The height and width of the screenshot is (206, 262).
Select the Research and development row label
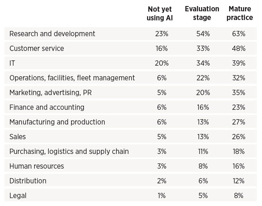[x=52, y=34]
